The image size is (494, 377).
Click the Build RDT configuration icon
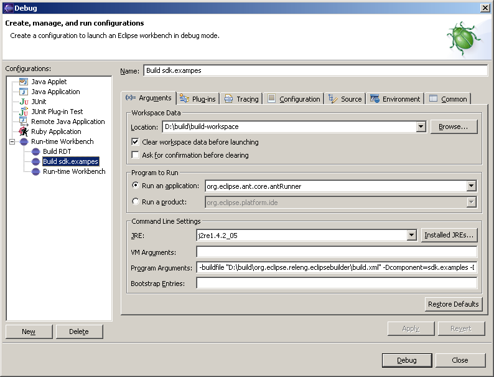pos(35,151)
